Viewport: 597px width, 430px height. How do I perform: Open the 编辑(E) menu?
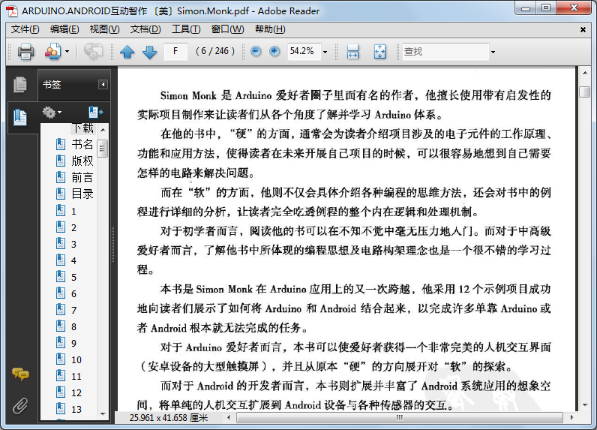[64, 29]
